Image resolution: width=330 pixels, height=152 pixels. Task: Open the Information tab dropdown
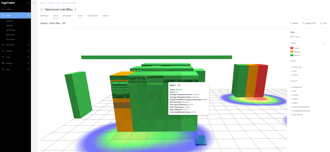68,16
